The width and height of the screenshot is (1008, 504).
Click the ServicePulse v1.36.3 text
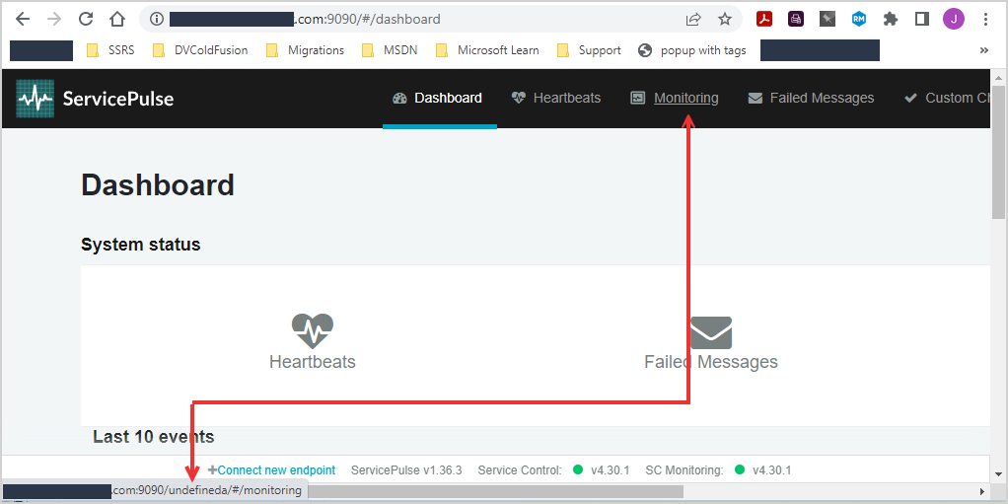[x=406, y=470]
